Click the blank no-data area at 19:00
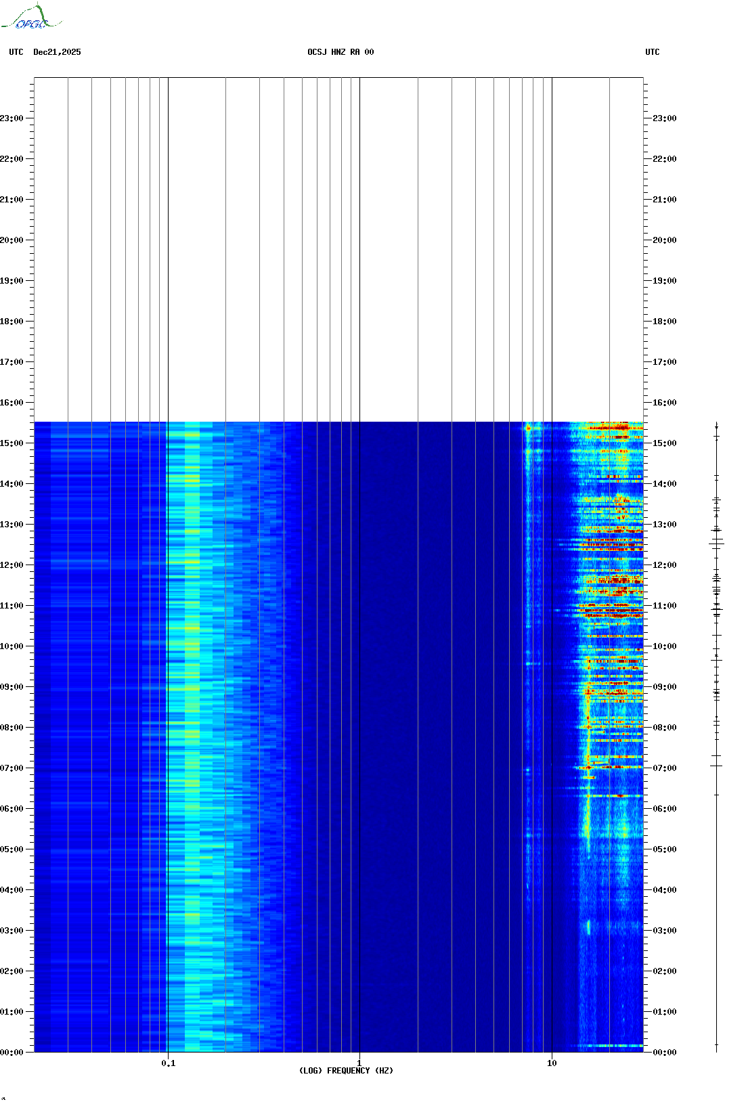The height and width of the screenshot is (1106, 746). pyautogui.click(x=338, y=281)
